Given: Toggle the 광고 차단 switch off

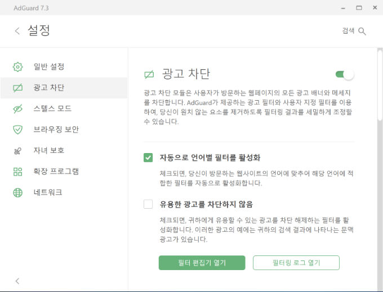Looking at the screenshot, I should 345,74.
